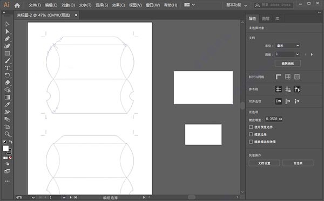Open the units dropdown
The width and height of the screenshot is (324, 201).
[288, 46]
